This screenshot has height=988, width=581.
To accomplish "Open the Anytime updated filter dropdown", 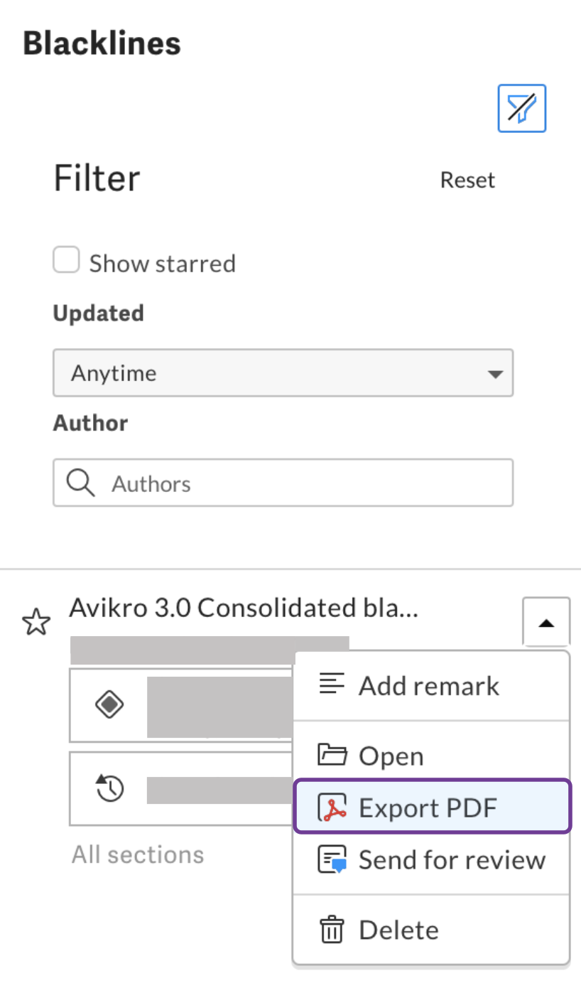I will [x=283, y=372].
